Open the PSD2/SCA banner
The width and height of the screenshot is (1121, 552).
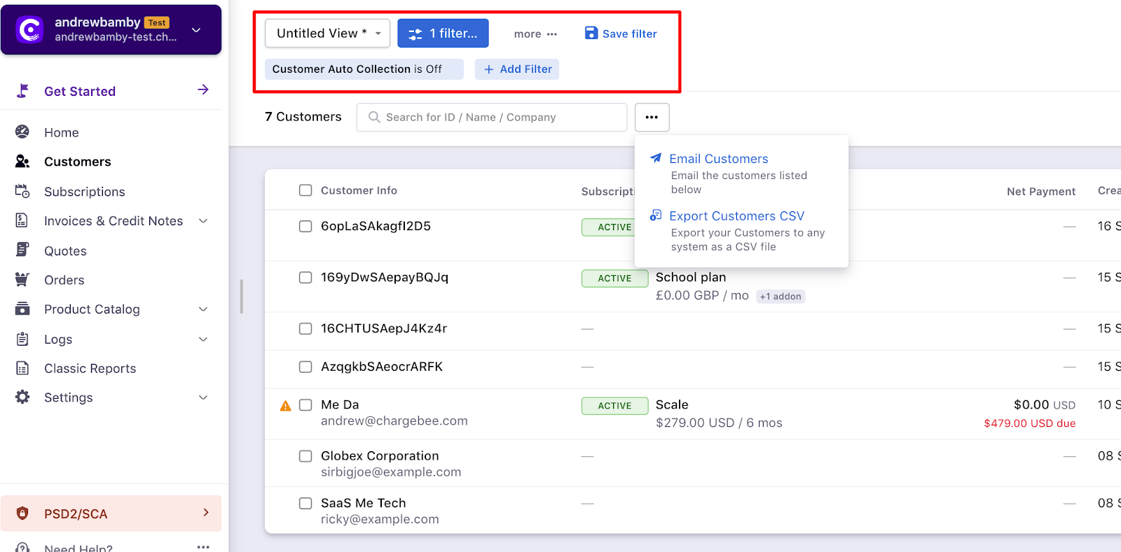coord(111,514)
